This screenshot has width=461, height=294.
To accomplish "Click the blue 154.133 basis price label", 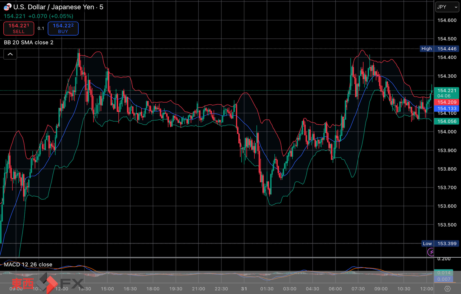I will (x=447, y=109).
